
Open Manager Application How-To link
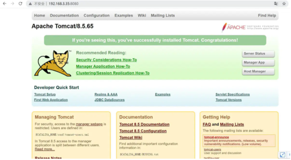[x=103, y=66]
